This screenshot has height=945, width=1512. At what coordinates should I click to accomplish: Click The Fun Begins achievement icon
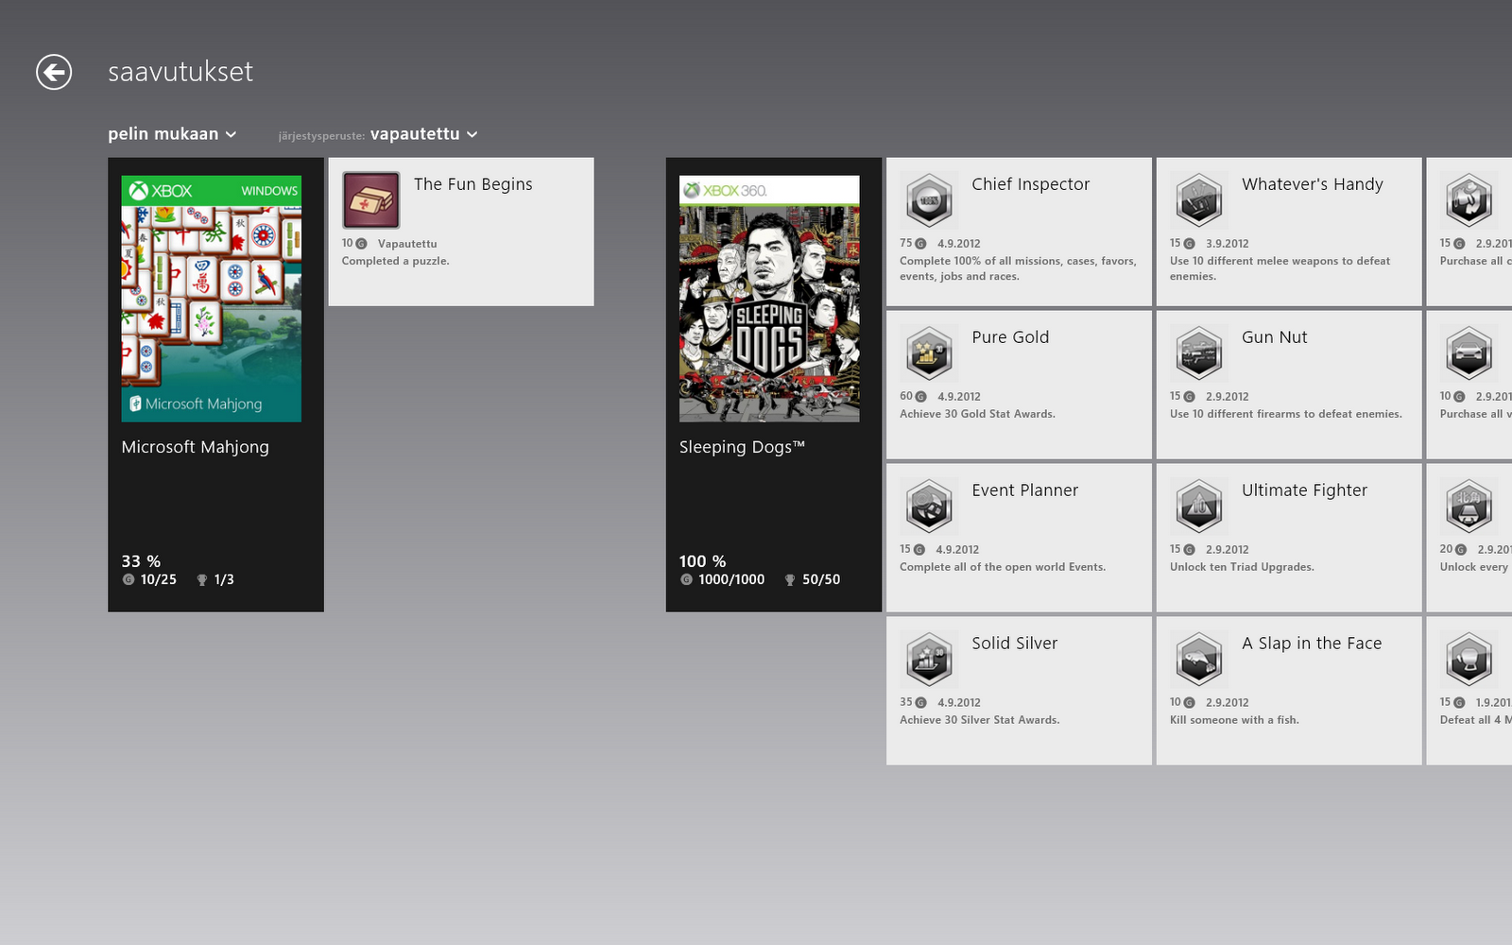coord(371,200)
